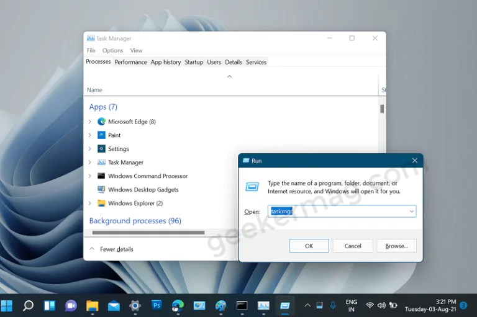Image resolution: width=477 pixels, height=317 pixels.
Task: Open Settings gear in taskbar
Action: pos(135,305)
